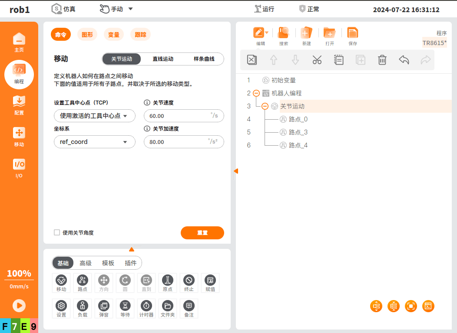
Task: Switch to the 高级 command tab
Action: (x=86, y=263)
